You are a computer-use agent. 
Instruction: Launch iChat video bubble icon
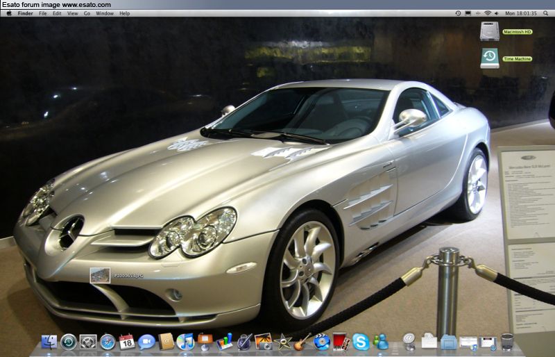146,342
